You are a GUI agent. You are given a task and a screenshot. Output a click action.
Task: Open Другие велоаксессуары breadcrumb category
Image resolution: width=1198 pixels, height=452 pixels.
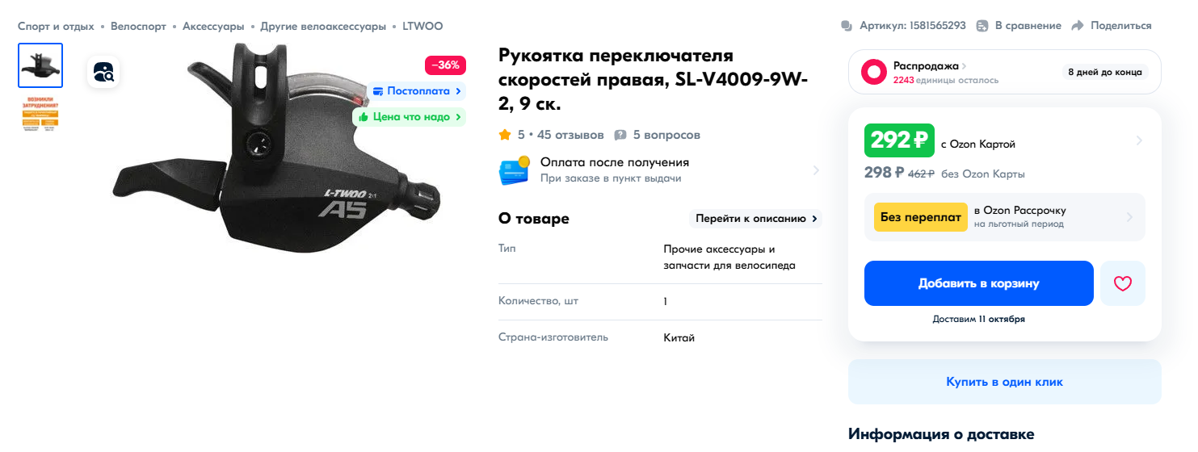(323, 26)
